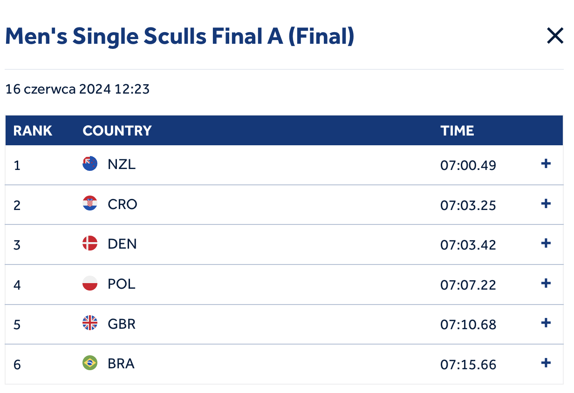Expand the BRA result row details
The height and width of the screenshot is (393, 574).
pyautogui.click(x=546, y=363)
